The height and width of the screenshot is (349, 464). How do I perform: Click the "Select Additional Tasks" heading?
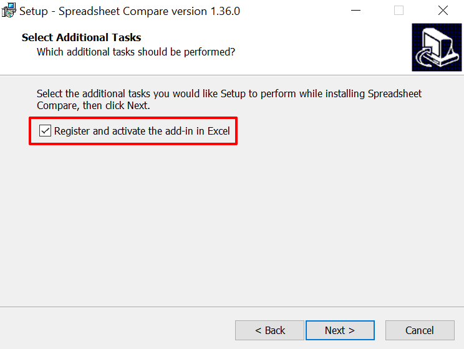coord(81,37)
